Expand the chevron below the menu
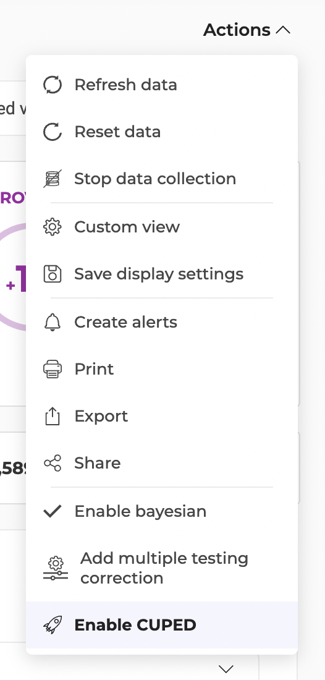Viewport: 325px width, 680px height. tap(226, 669)
